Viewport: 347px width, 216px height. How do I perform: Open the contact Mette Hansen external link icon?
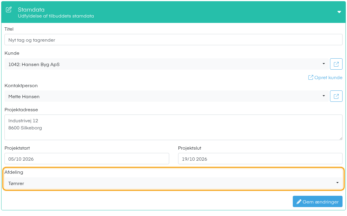(x=336, y=96)
